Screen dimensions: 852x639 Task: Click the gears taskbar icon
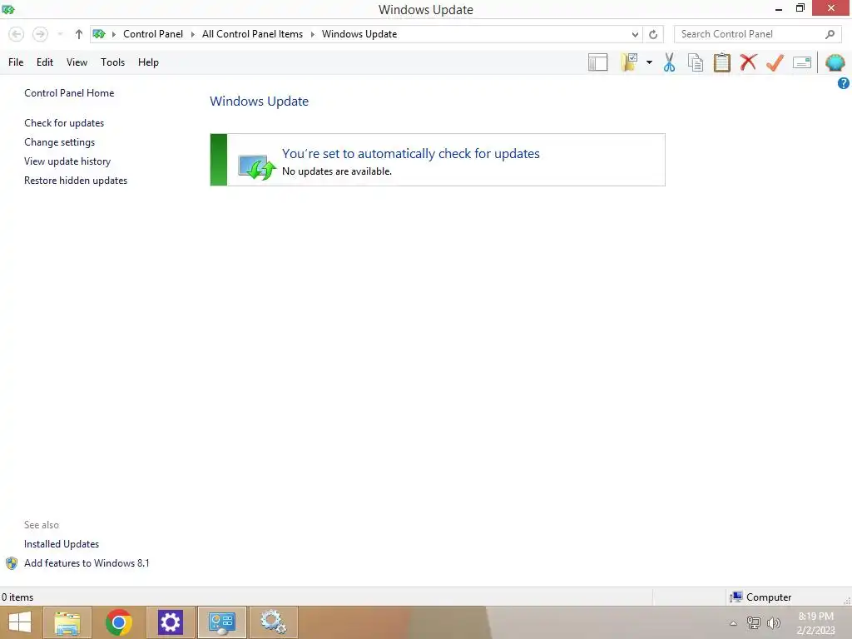(273, 622)
